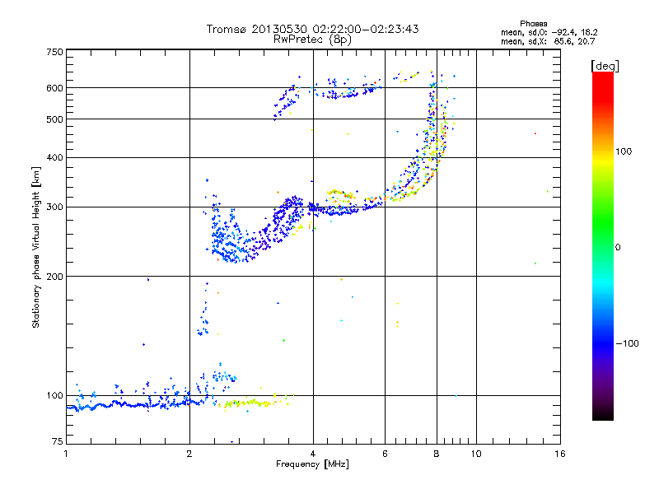Click the 'Phases' header text
This screenshot has width=659, height=494.
pos(533,24)
